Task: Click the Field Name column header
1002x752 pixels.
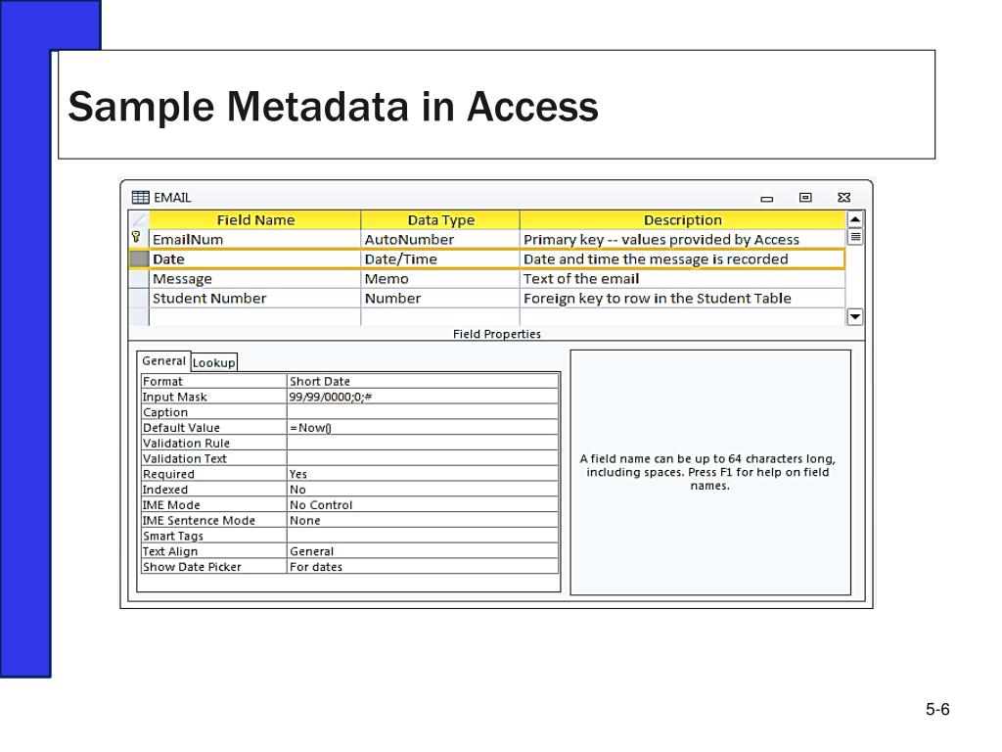Action: point(255,220)
